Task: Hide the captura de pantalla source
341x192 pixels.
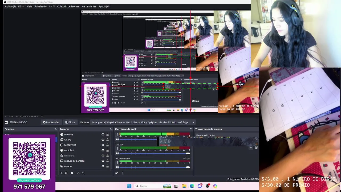Action: point(103,161)
